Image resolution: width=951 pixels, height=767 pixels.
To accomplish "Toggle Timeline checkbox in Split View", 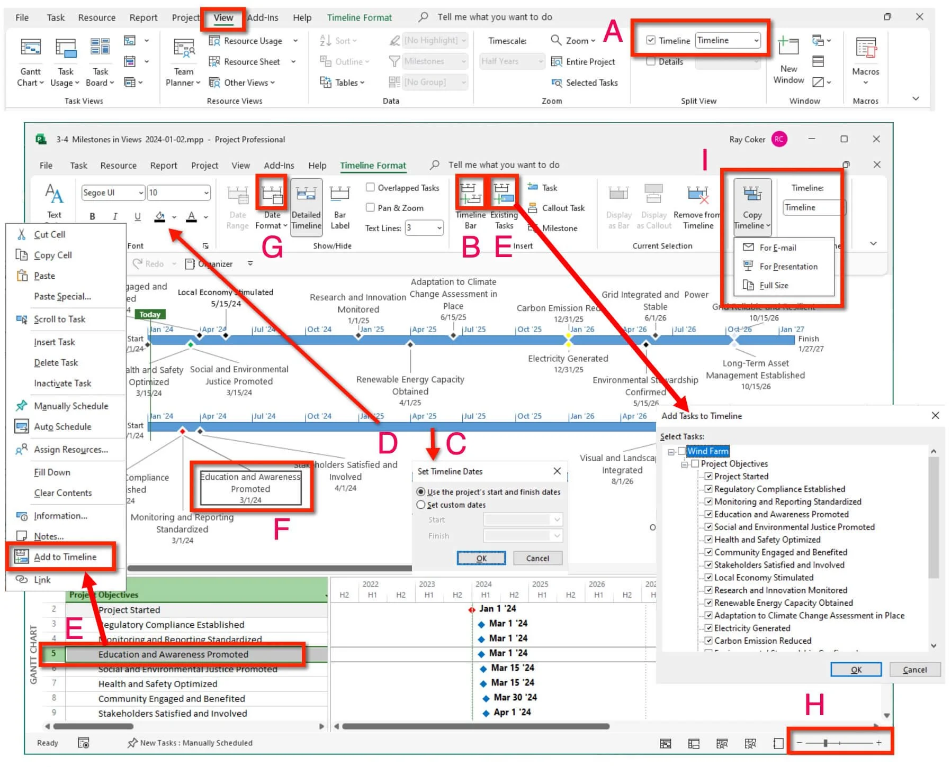I will click(651, 40).
